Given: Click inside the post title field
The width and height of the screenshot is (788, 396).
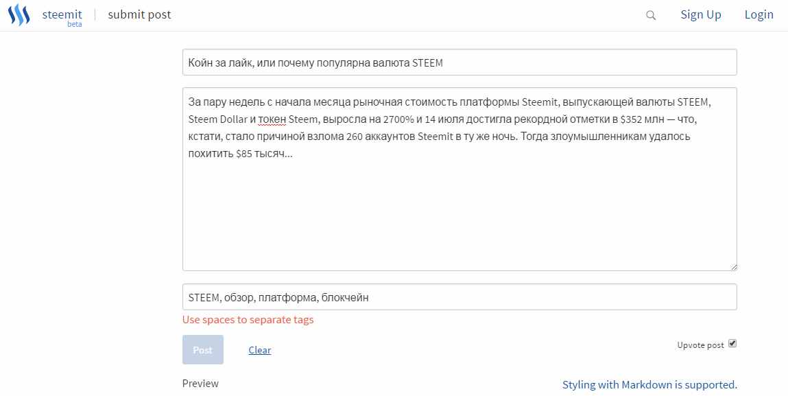Looking at the screenshot, I should click(459, 62).
